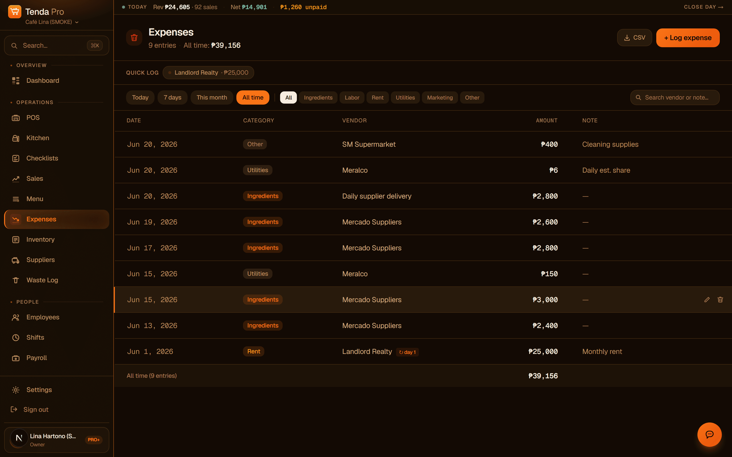Click the SM Supermarket vendor cell
This screenshot has width=732, height=457.
(369, 144)
